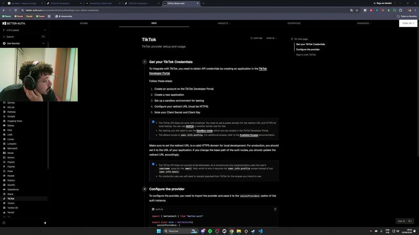Open the Windows Start menu
Viewport: 419px width, 235px height.
[159, 231]
